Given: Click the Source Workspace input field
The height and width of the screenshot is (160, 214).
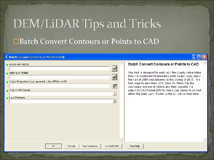Looking at the screenshot, I should click(59, 68).
